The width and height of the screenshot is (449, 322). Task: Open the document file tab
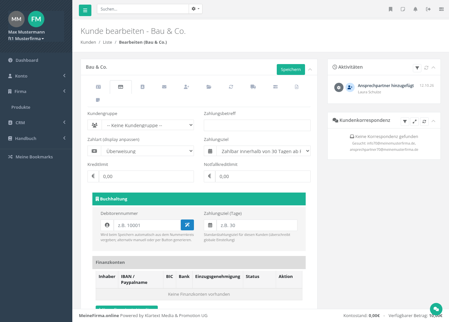pyautogui.click(x=296, y=87)
